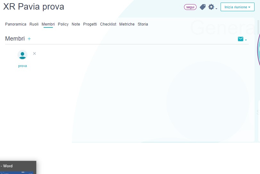Switch to the Checklist tab
Screen dimensions: 260x174
[108, 24]
